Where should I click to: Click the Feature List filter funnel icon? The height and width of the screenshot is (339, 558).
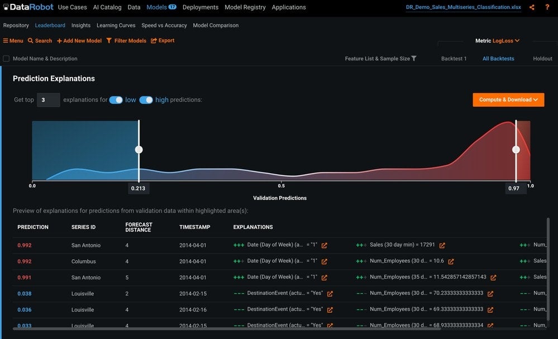coord(414,58)
